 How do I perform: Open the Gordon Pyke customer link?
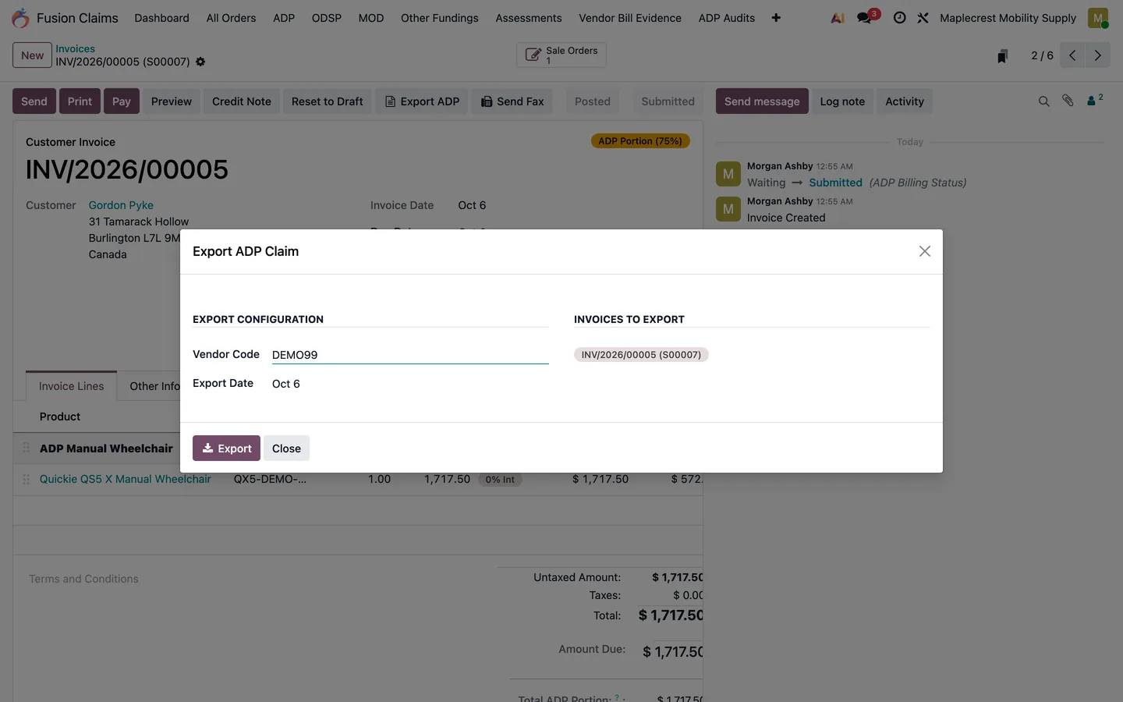121,205
